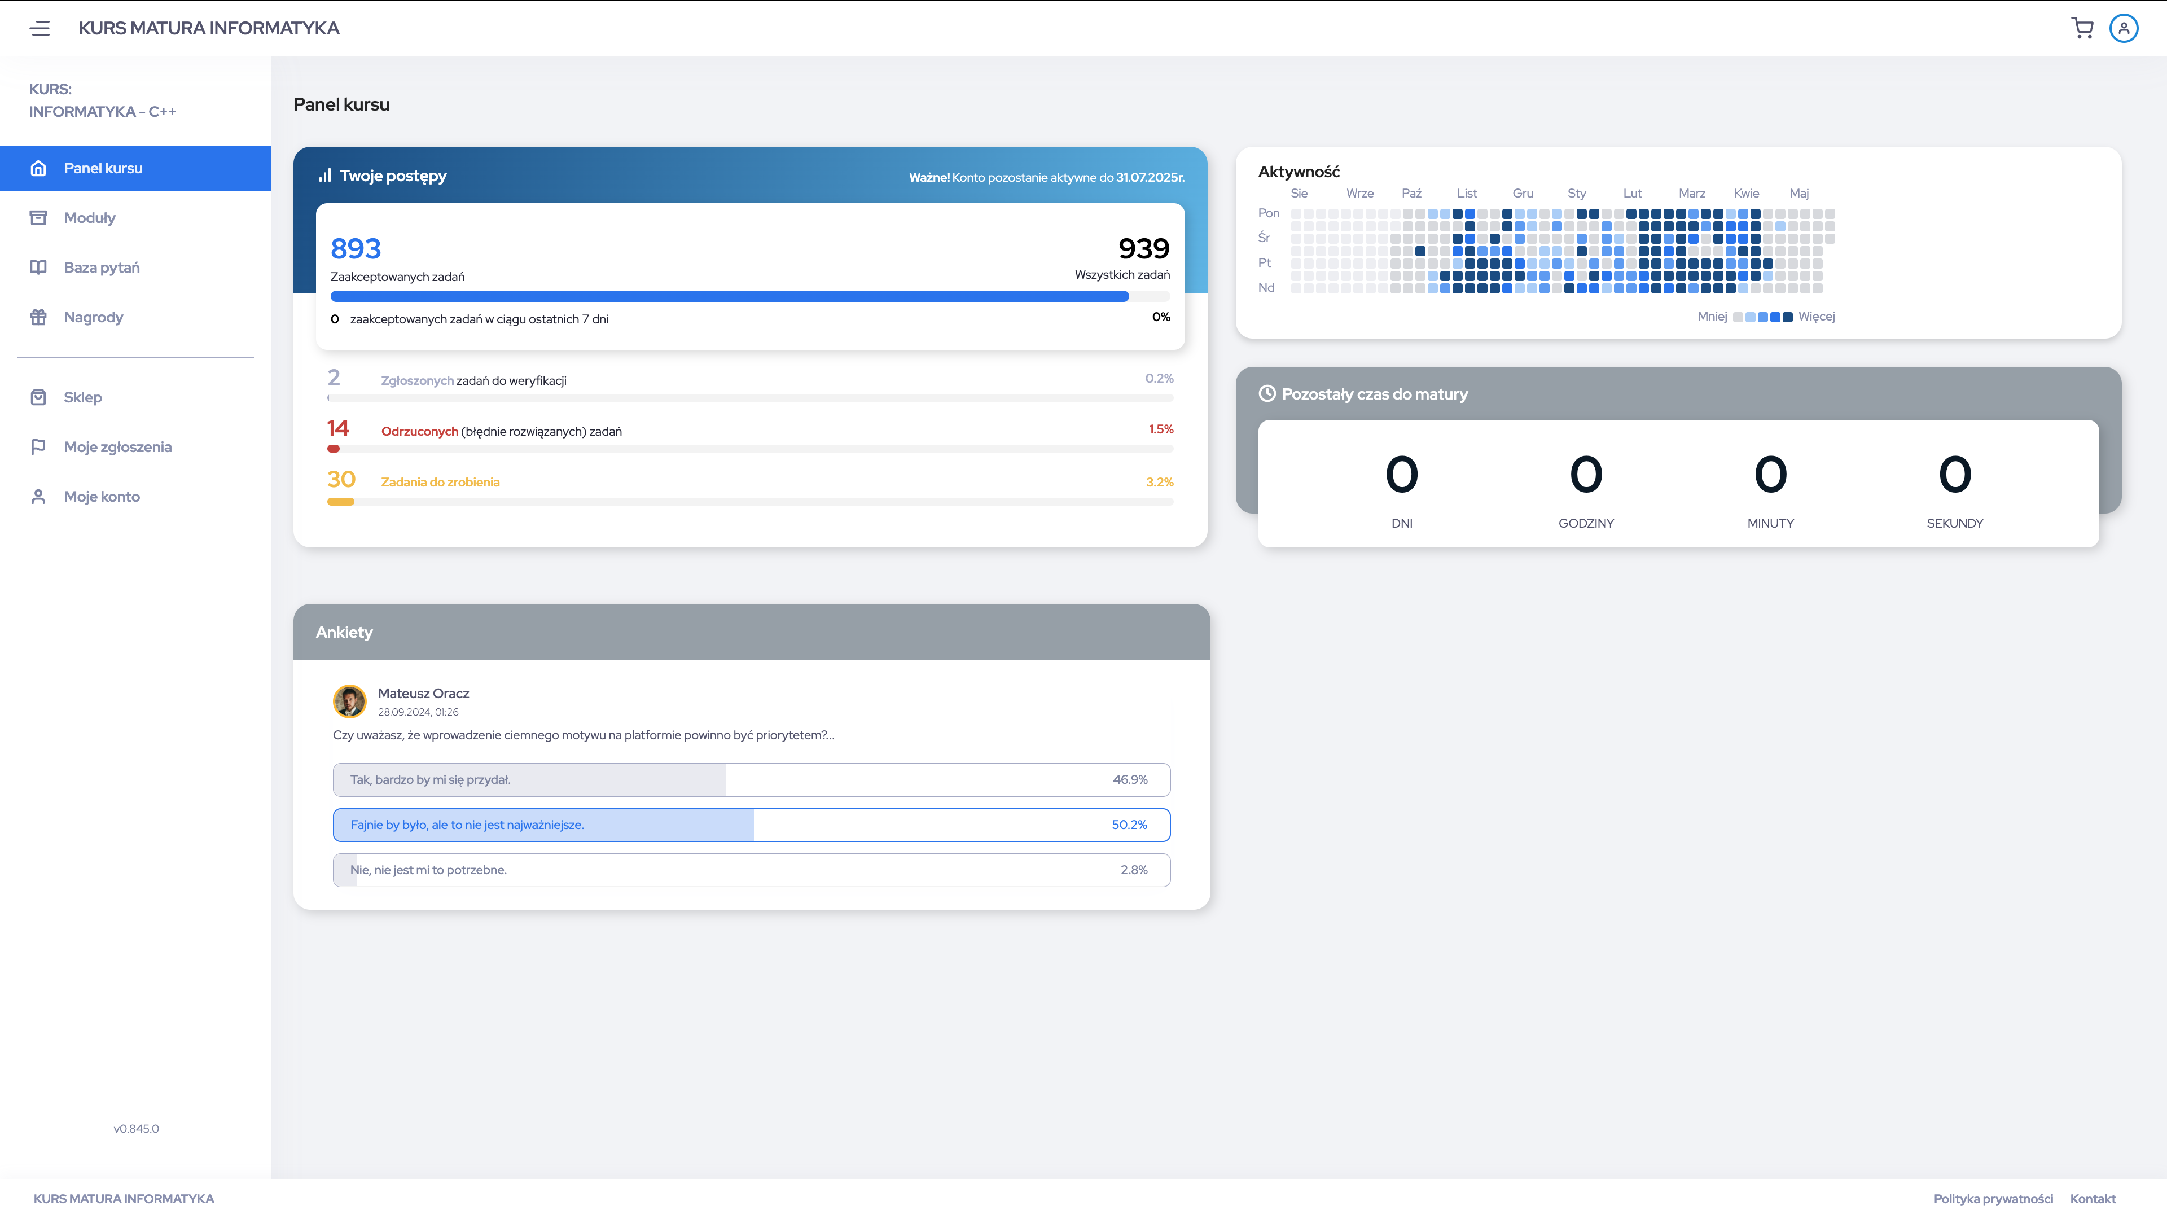Open the Moduły sidebar item
The width and height of the screenshot is (2167, 1219).
point(135,218)
